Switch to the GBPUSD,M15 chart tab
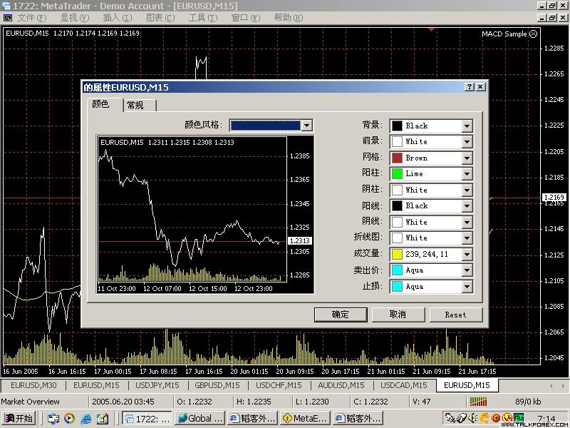Viewport: 570px width, 428px height. pos(217,385)
